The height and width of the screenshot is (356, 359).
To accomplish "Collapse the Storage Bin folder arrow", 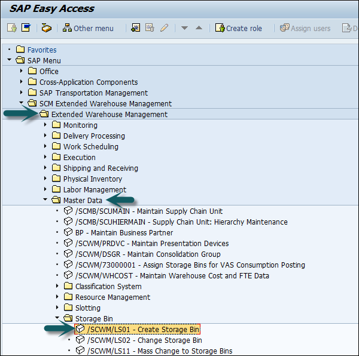I will point(57,318).
